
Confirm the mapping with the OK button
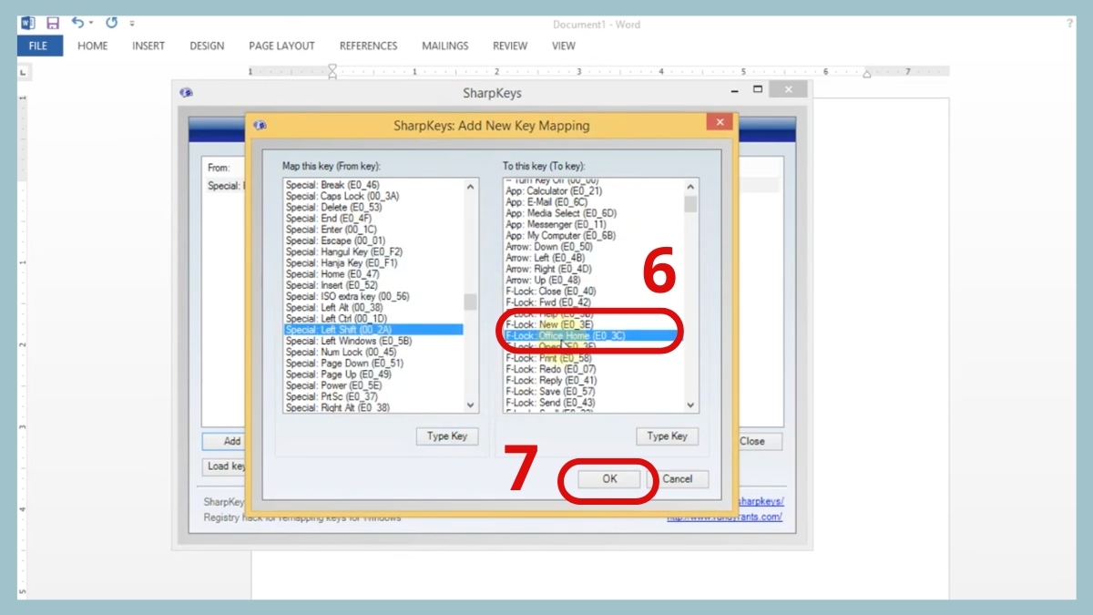[x=609, y=479]
